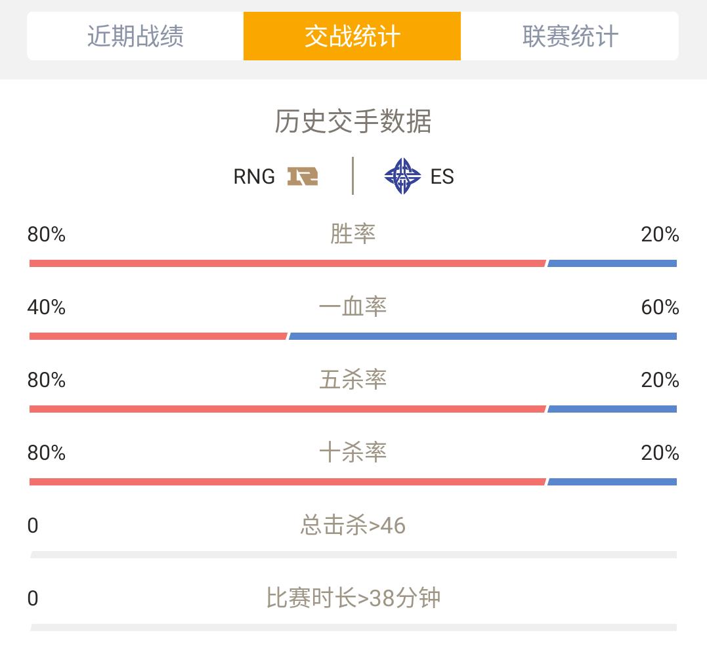
Task: Click the blue 一血率 bar segment
Action: (x=483, y=337)
